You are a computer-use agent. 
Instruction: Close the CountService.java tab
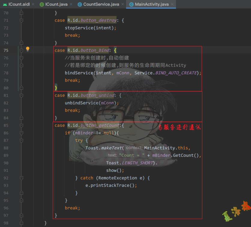click(122, 5)
